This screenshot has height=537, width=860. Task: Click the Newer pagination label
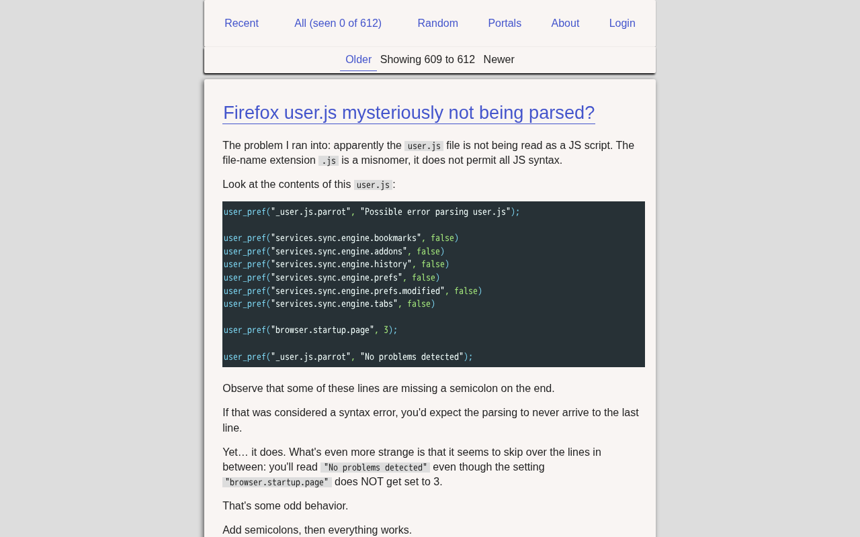(x=499, y=60)
